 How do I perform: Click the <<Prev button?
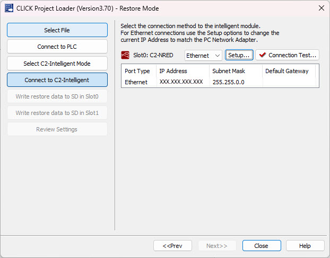[x=172, y=246]
